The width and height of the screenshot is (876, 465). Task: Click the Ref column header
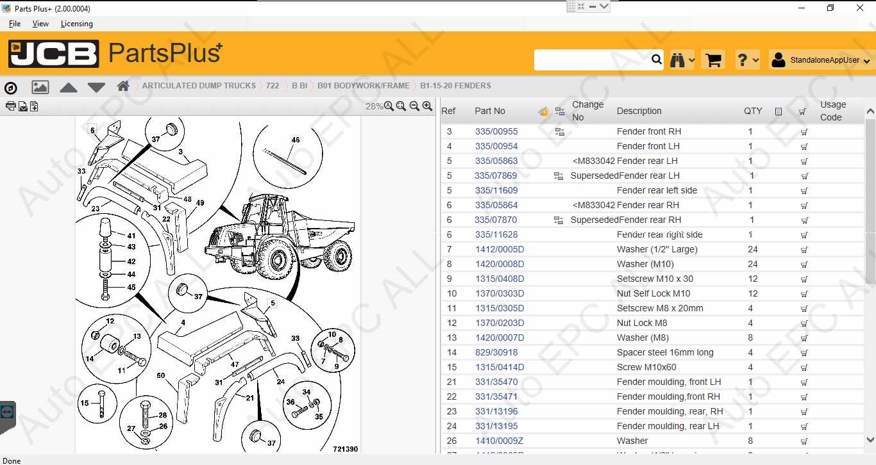click(x=448, y=111)
